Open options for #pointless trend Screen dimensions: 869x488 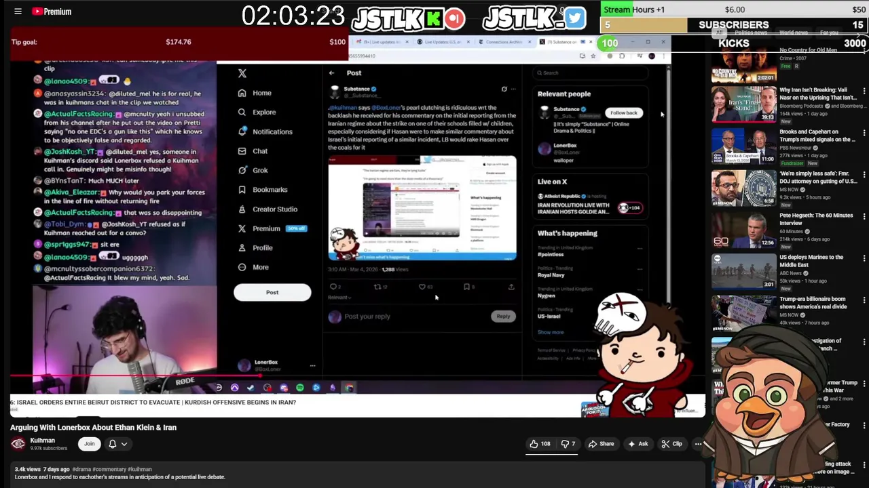pyautogui.click(x=640, y=248)
